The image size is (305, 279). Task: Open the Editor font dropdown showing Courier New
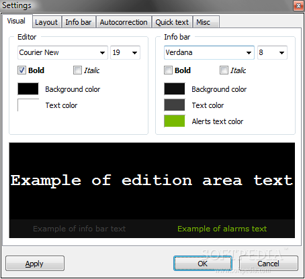click(62, 52)
